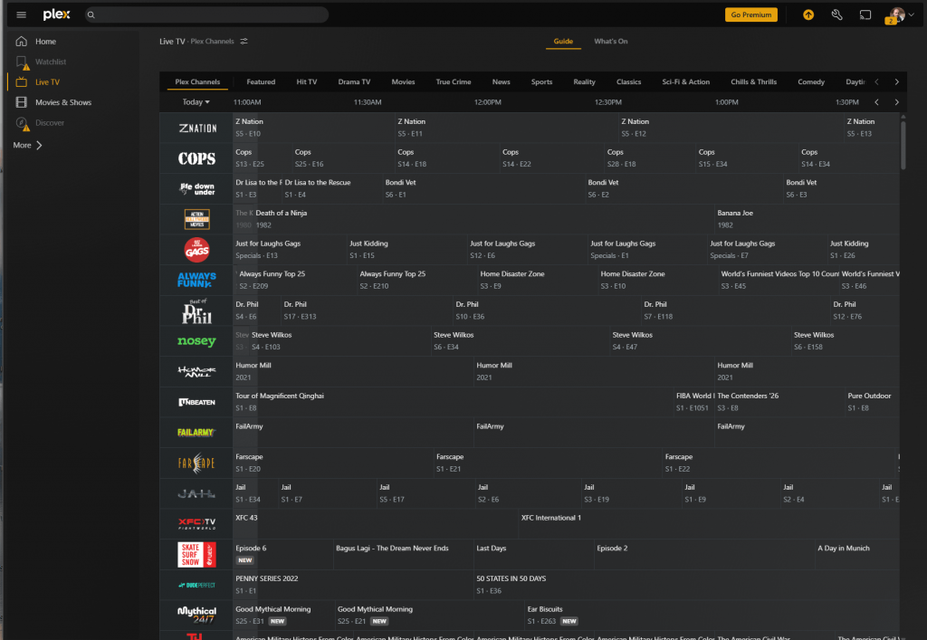Select the nosey channel logo
This screenshot has width=927, height=640.
(196, 341)
